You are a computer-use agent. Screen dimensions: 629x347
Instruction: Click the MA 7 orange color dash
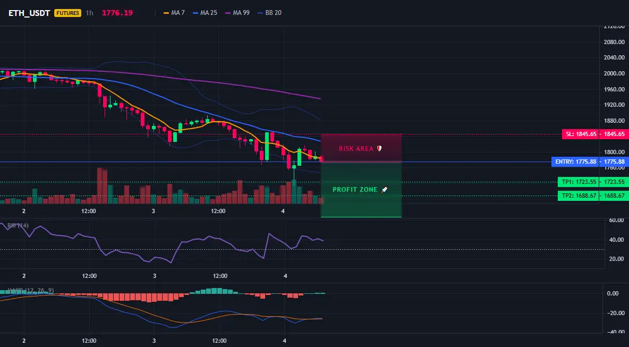coord(166,13)
